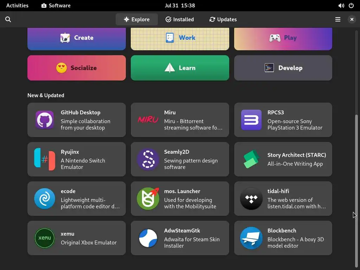
Task: Switch to the Installed tab
Action: pyautogui.click(x=180, y=19)
